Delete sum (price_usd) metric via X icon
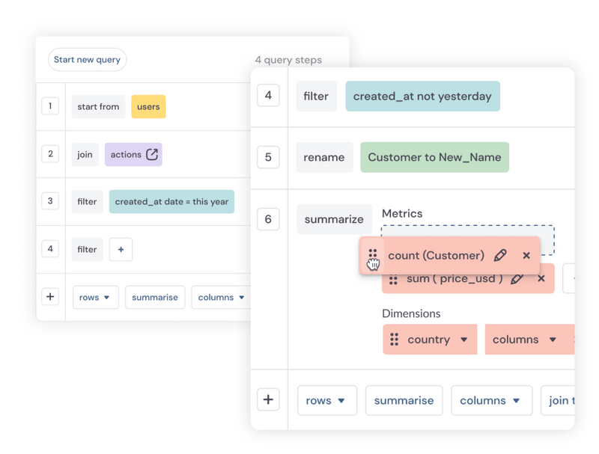Viewport: 599px width, 454px height. click(541, 279)
